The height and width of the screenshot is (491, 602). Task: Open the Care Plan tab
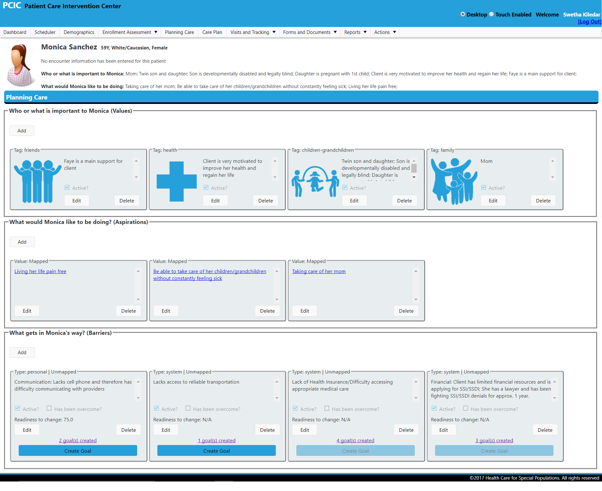pos(212,32)
